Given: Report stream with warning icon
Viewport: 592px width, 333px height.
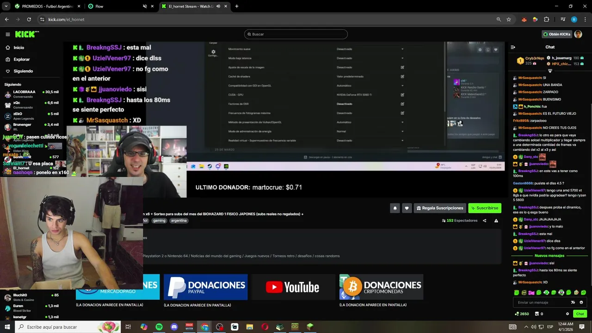Looking at the screenshot, I should coord(496,221).
